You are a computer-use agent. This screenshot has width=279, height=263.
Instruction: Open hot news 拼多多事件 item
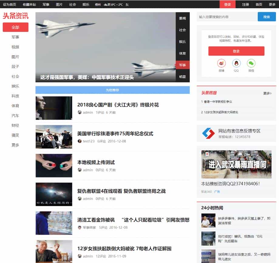pyautogui.click(x=244, y=221)
